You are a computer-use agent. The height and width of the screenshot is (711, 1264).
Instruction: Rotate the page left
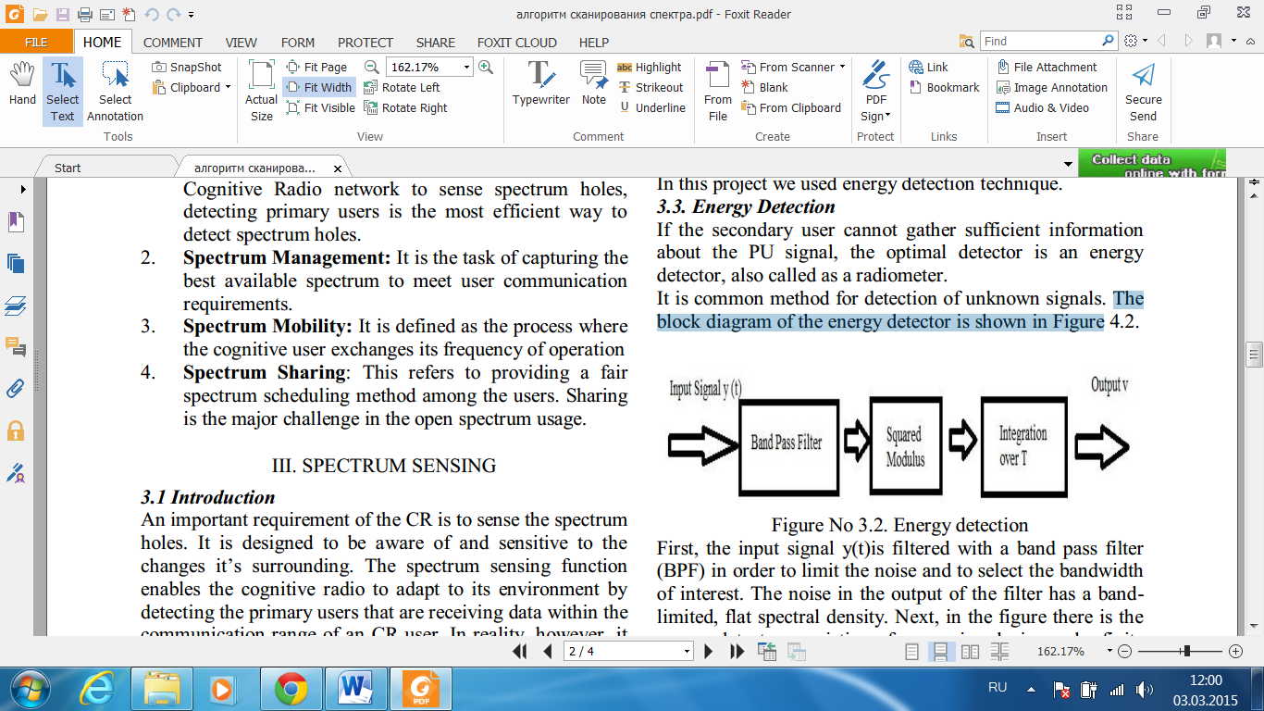point(402,87)
